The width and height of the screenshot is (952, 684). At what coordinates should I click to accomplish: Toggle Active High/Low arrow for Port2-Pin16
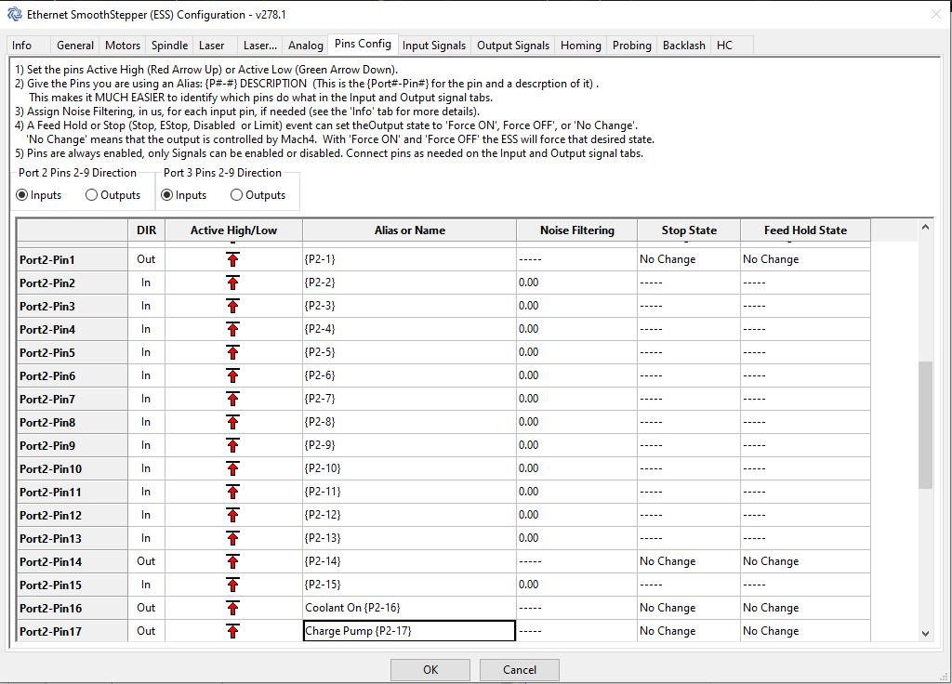[232, 608]
